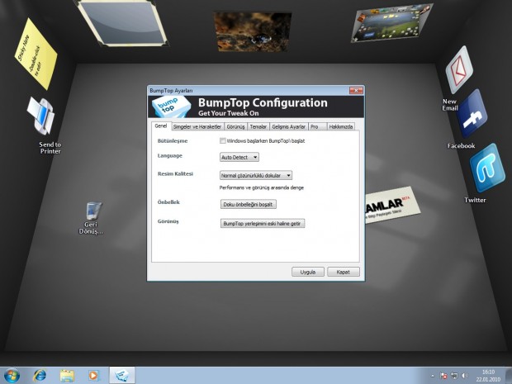
Task: Select the Geri Dönüş recycle bin icon
Action: pyautogui.click(x=93, y=211)
